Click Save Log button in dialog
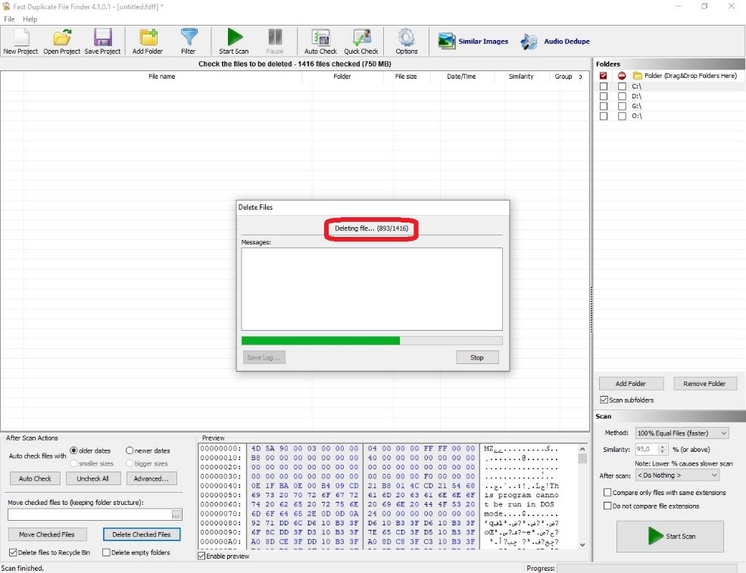This screenshot has width=746, height=573. coord(264,357)
